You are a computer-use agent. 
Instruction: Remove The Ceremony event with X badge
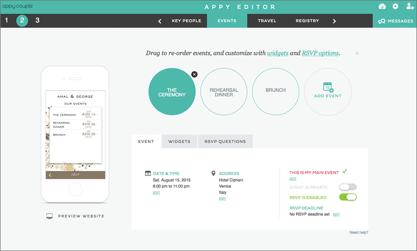[194, 74]
